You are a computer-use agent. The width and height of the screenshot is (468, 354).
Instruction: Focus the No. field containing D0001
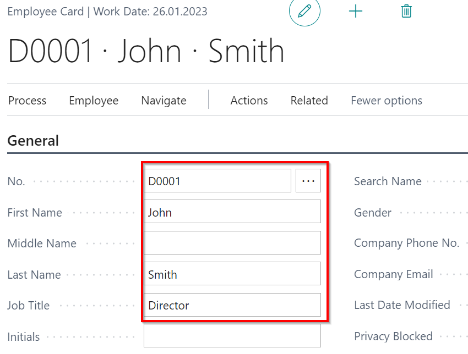coord(217,181)
